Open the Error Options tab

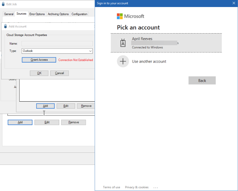(37, 14)
